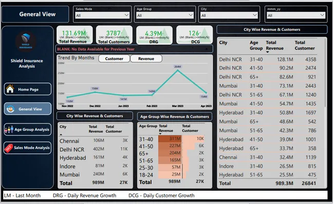The width and height of the screenshot is (334, 204).
Task: Select Hyderabad 65+ row with 33.7M
Action: [268, 148]
